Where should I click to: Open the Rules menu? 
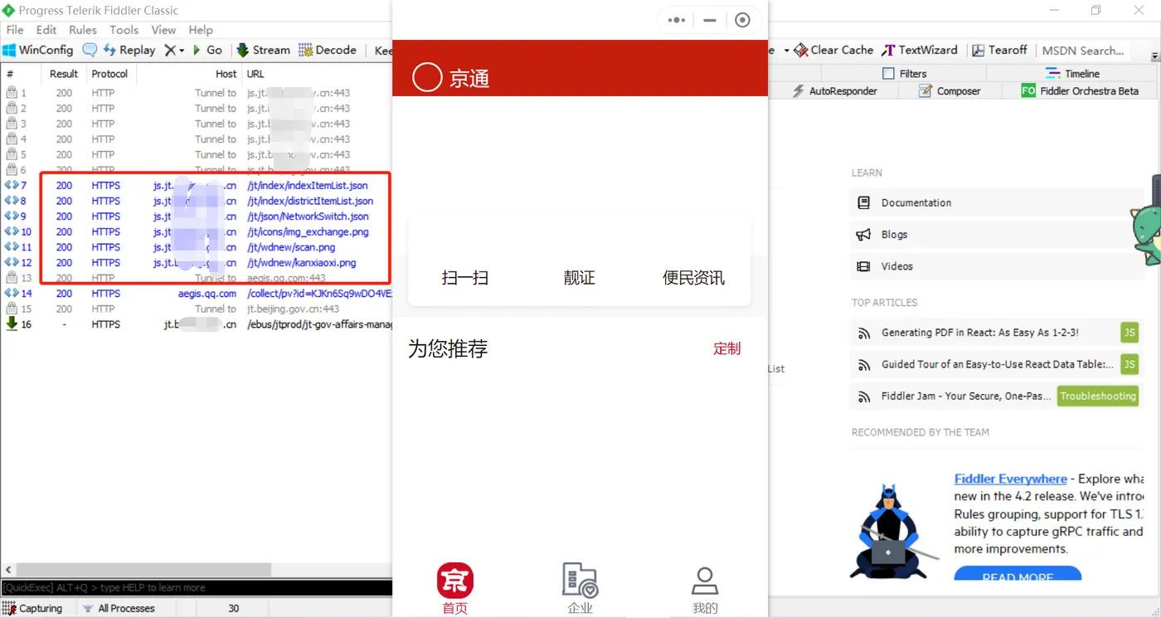point(83,30)
